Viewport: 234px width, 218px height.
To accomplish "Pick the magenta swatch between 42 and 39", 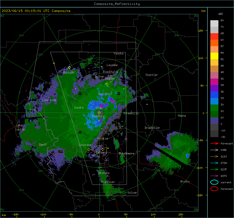I will tap(214, 82).
